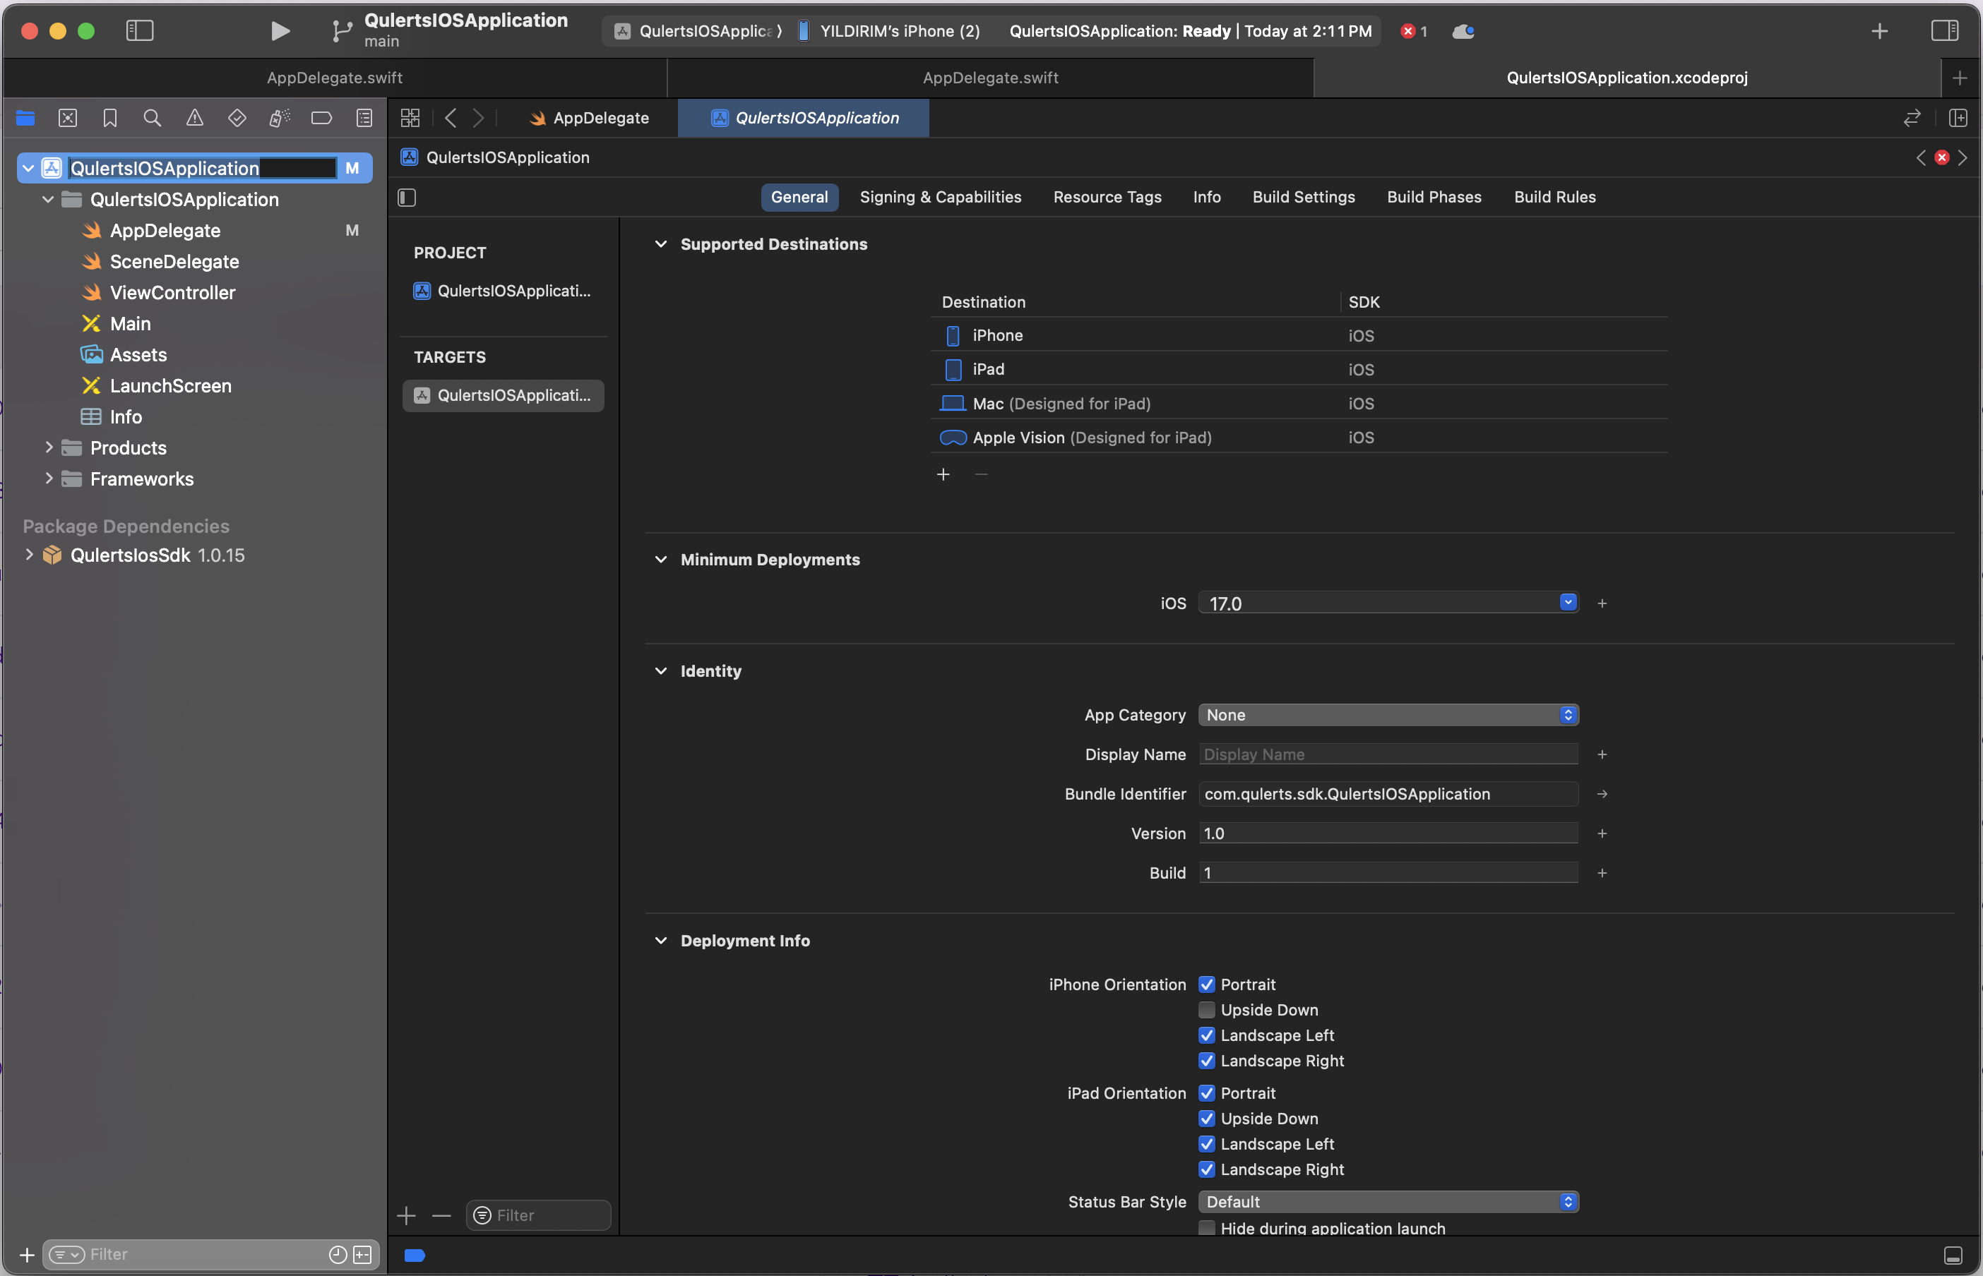Collapse the Supported Destinations section
1983x1276 pixels.
(x=661, y=244)
